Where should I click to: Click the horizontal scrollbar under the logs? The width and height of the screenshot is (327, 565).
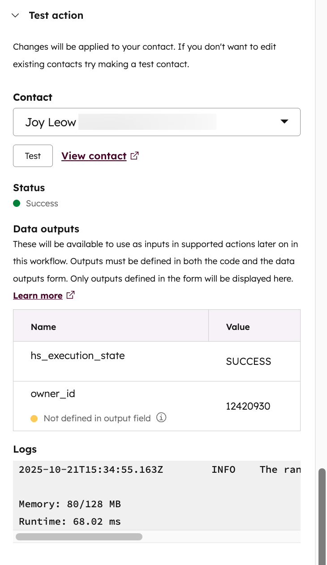pos(79,536)
